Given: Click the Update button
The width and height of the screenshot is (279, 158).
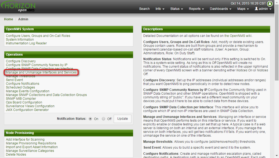Looking at the screenshot, I should point(122,119).
